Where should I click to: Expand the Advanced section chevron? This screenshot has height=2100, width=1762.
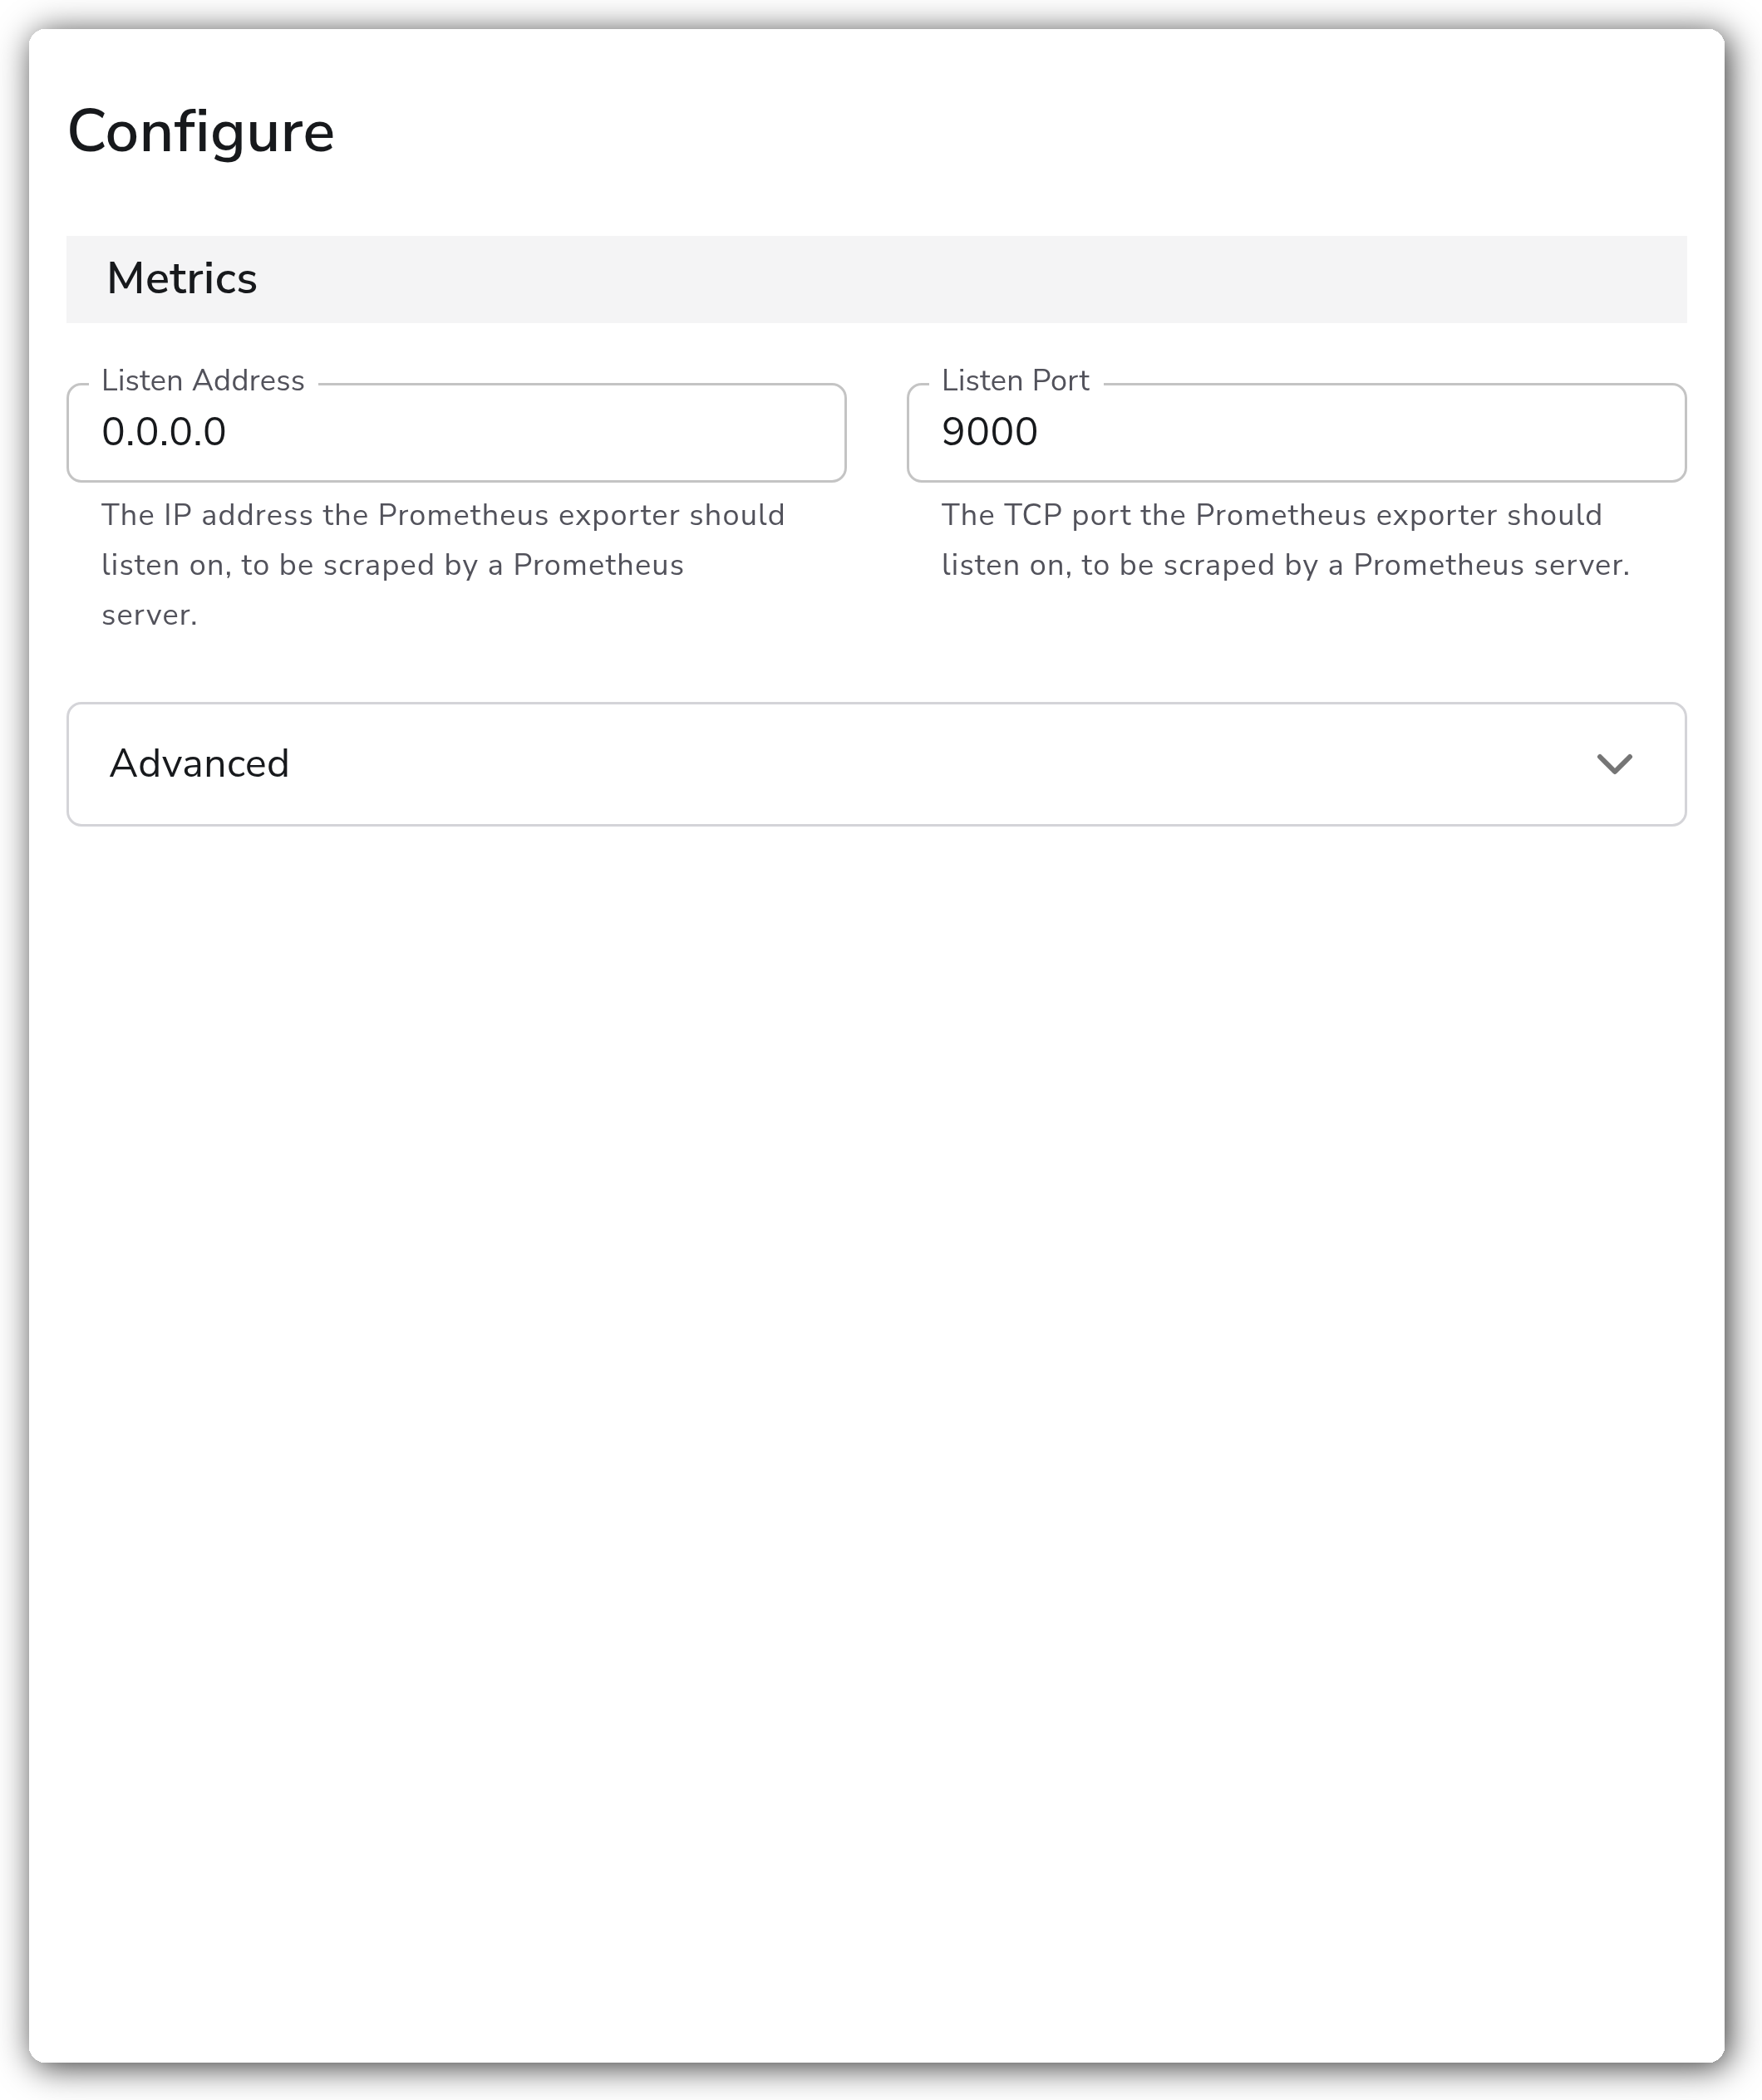(1614, 764)
